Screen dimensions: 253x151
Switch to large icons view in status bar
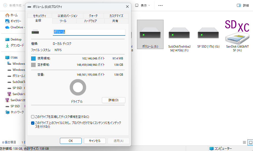point(250,142)
